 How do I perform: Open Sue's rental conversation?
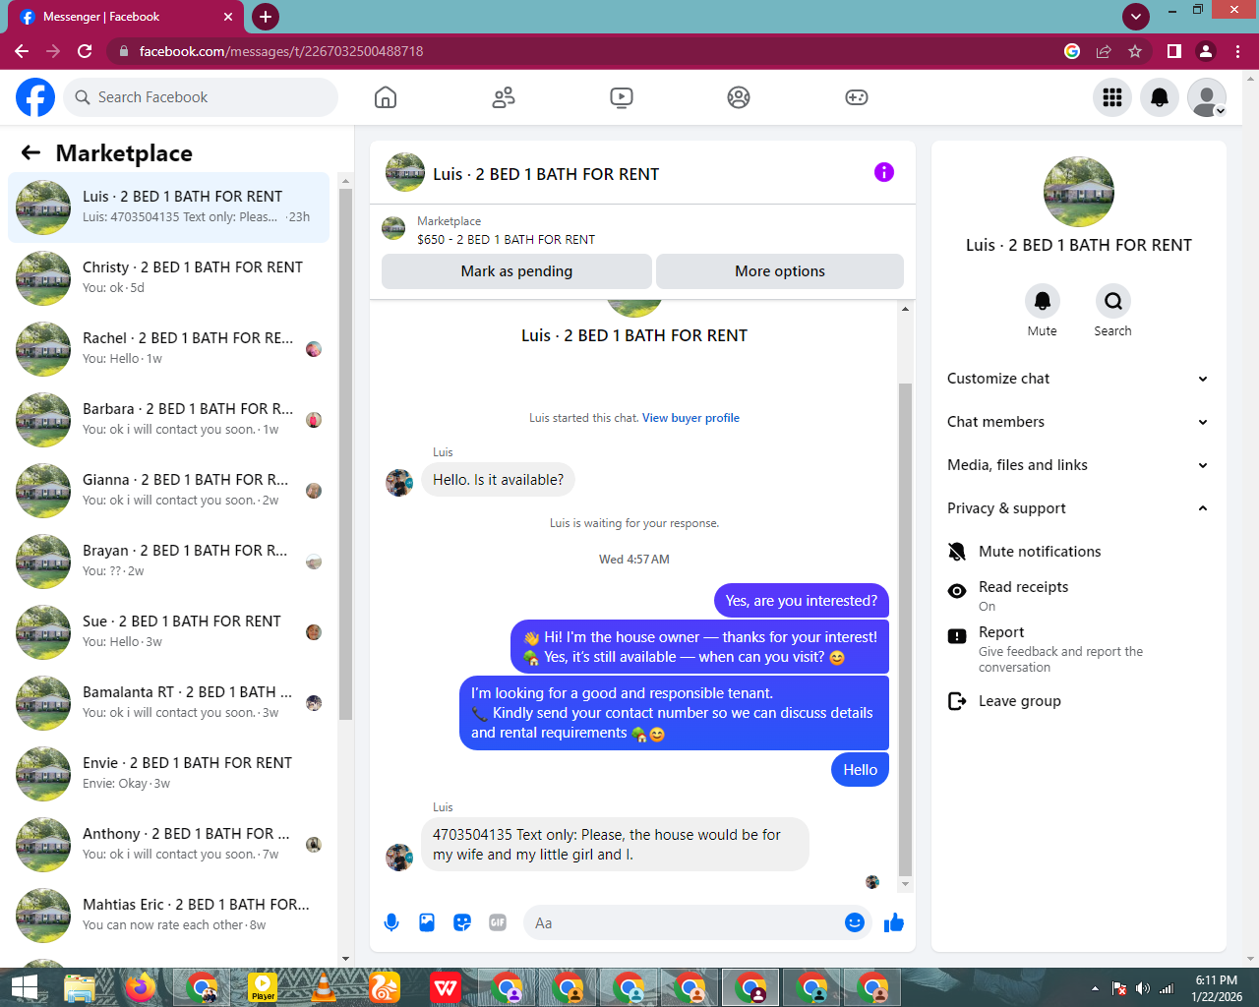pos(169,632)
